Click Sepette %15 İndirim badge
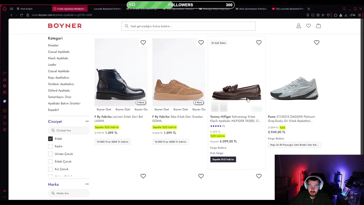This screenshot has width=364, height=205. 223,159
